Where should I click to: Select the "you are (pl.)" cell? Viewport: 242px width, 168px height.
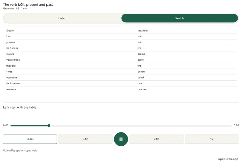pyautogui.click(x=13, y=60)
